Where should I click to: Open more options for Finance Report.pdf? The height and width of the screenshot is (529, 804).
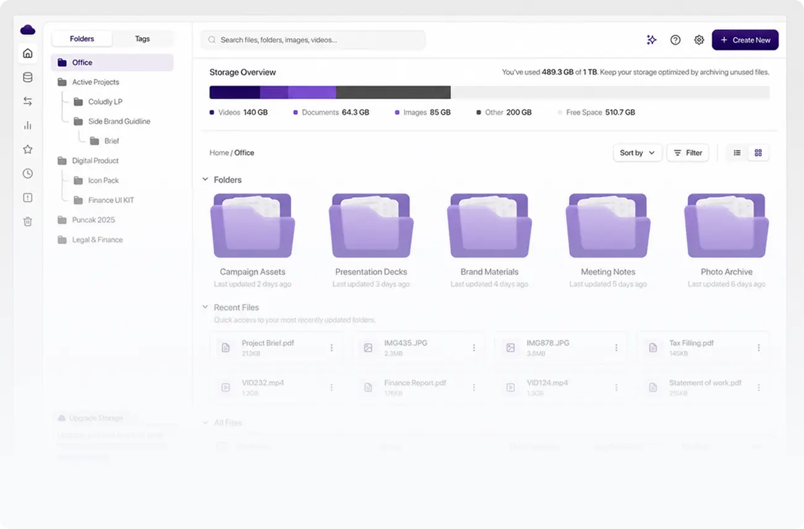[474, 387]
